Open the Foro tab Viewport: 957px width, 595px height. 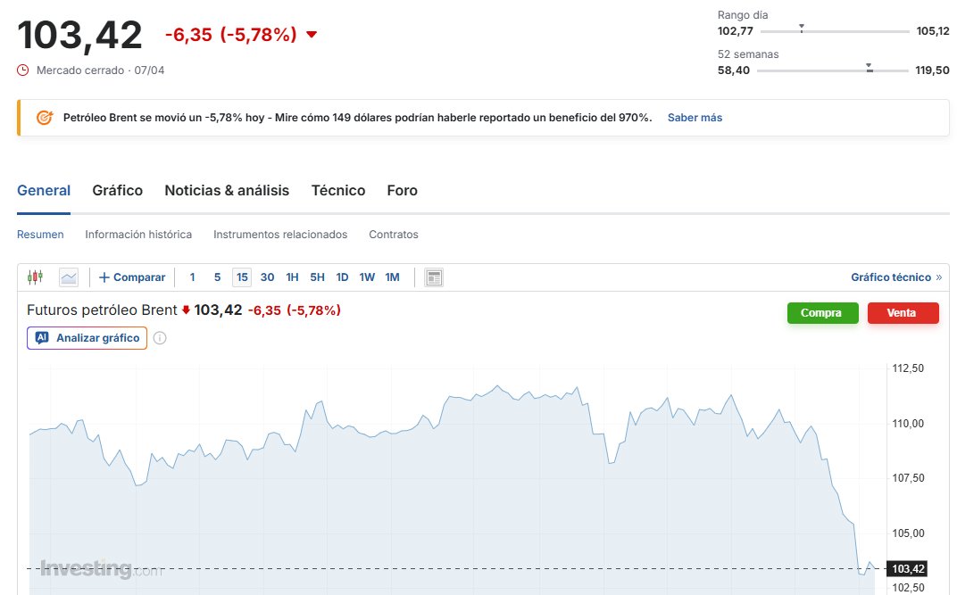pos(403,191)
